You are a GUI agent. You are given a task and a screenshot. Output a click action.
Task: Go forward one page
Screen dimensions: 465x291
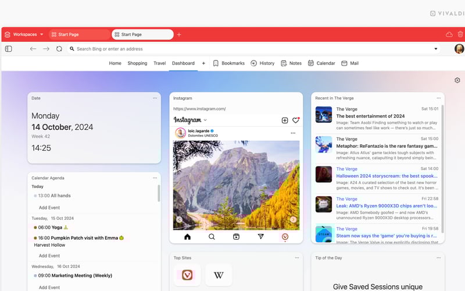[46, 49]
